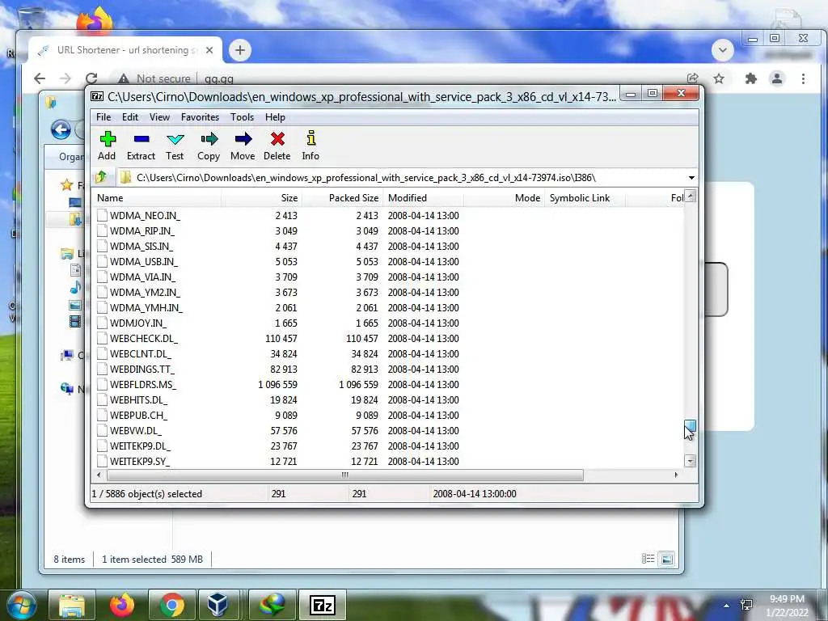Click the network tray icon
This screenshot has height=621, width=828.
tap(746, 605)
